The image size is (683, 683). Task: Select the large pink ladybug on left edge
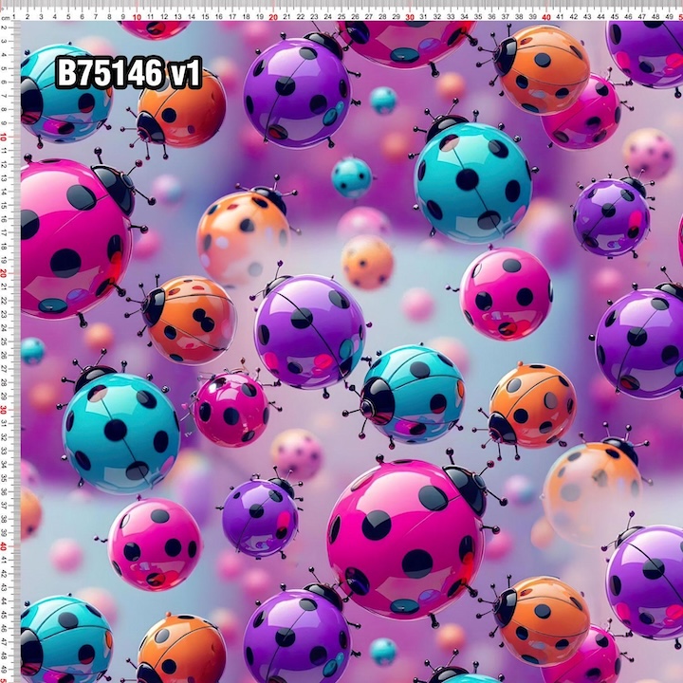[71, 237]
